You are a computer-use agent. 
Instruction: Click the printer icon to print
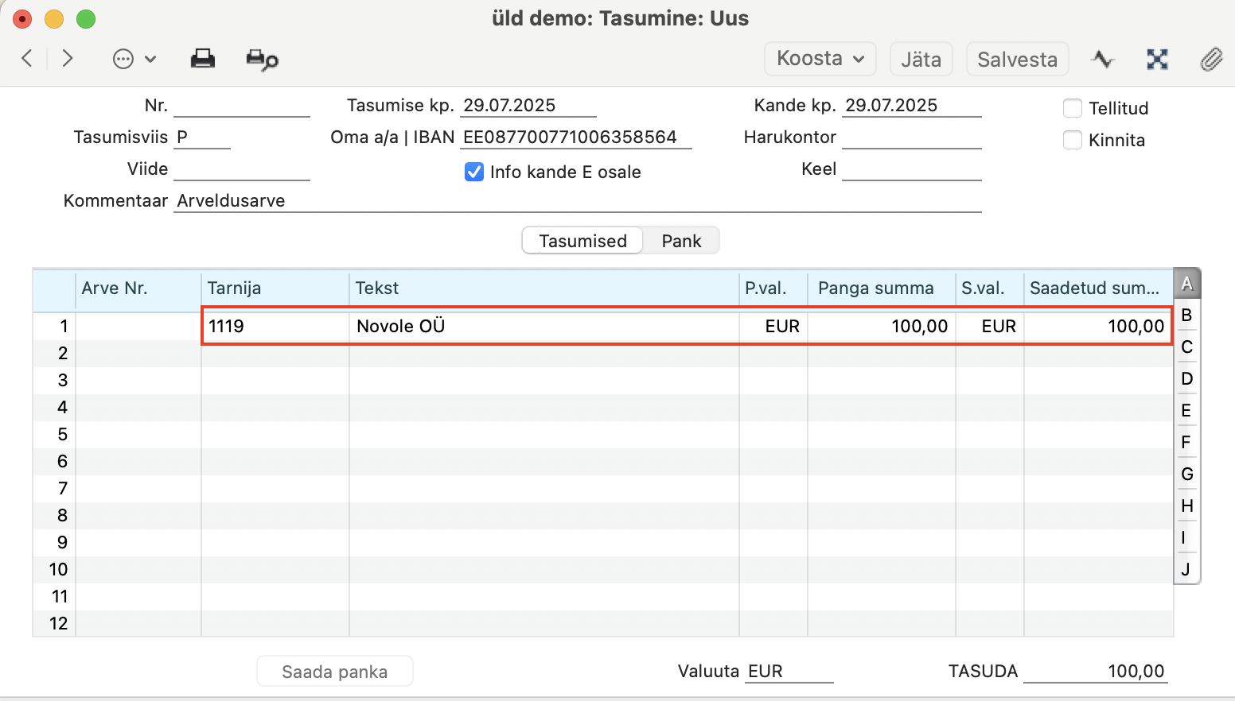(203, 59)
